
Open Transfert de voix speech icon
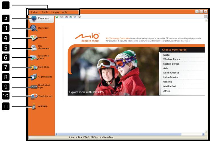34,96
